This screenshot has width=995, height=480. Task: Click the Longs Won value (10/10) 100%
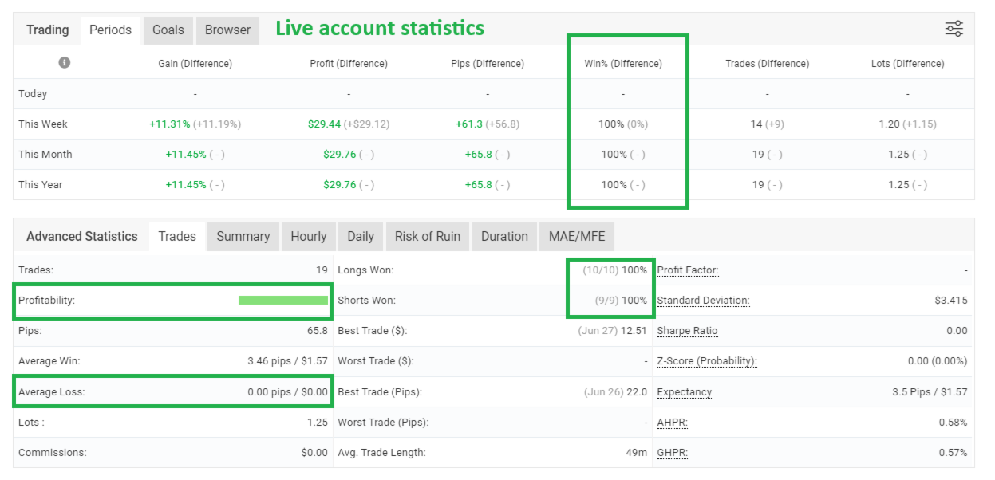(614, 270)
